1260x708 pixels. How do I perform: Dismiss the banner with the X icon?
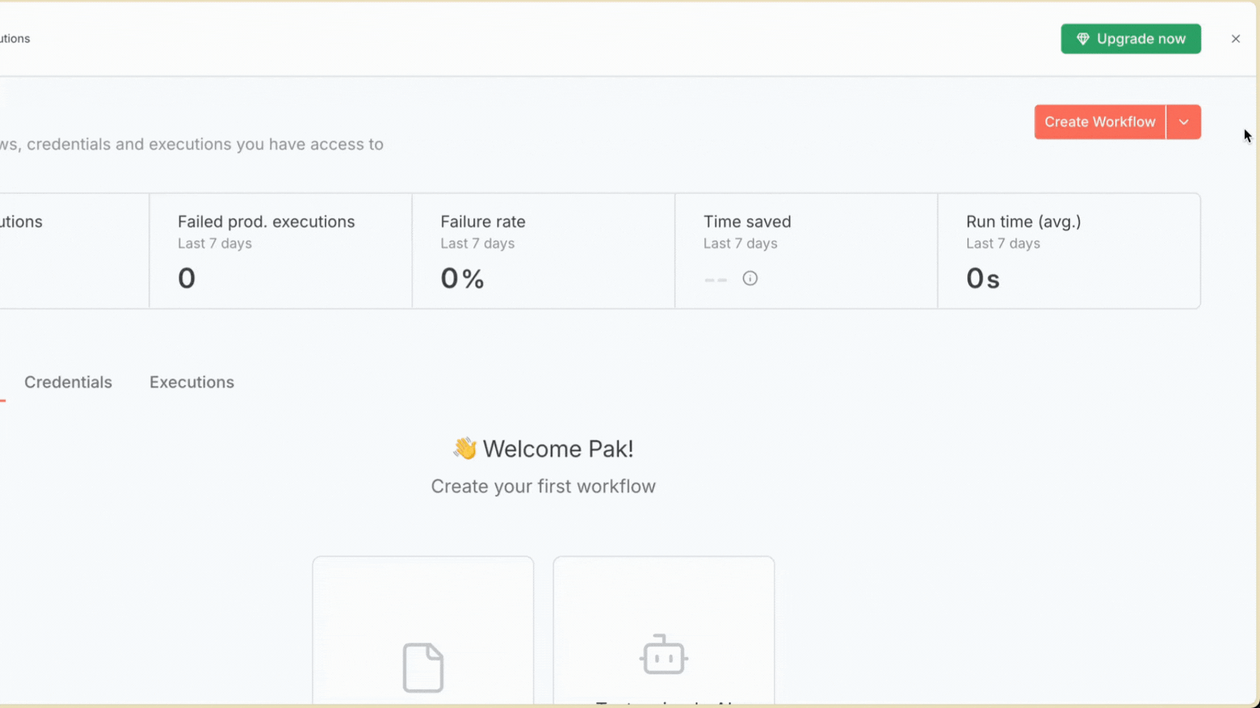(x=1235, y=39)
